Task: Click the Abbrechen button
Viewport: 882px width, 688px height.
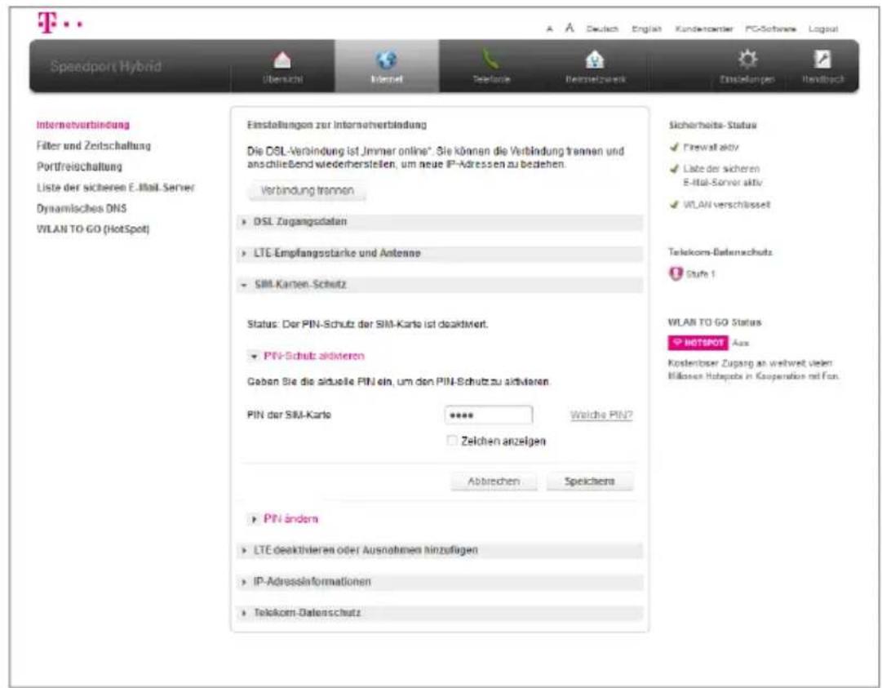Action: point(494,482)
